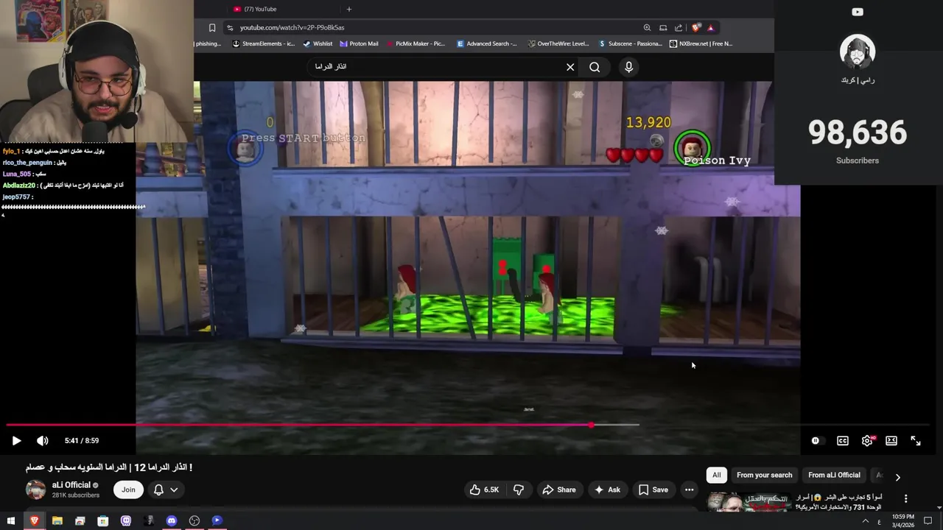Viewport: 943px width, 530px height.
Task: Open Microsoft Store from taskbar
Action: point(102,521)
